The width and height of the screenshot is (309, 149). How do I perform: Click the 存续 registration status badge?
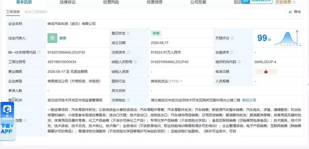tap(156, 33)
